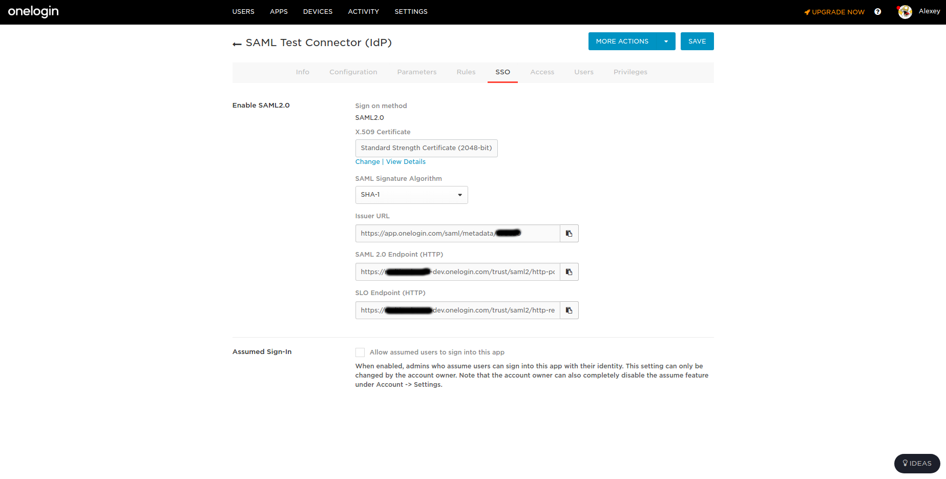Open the Ideas button
This screenshot has width=946, height=479.
(917, 464)
